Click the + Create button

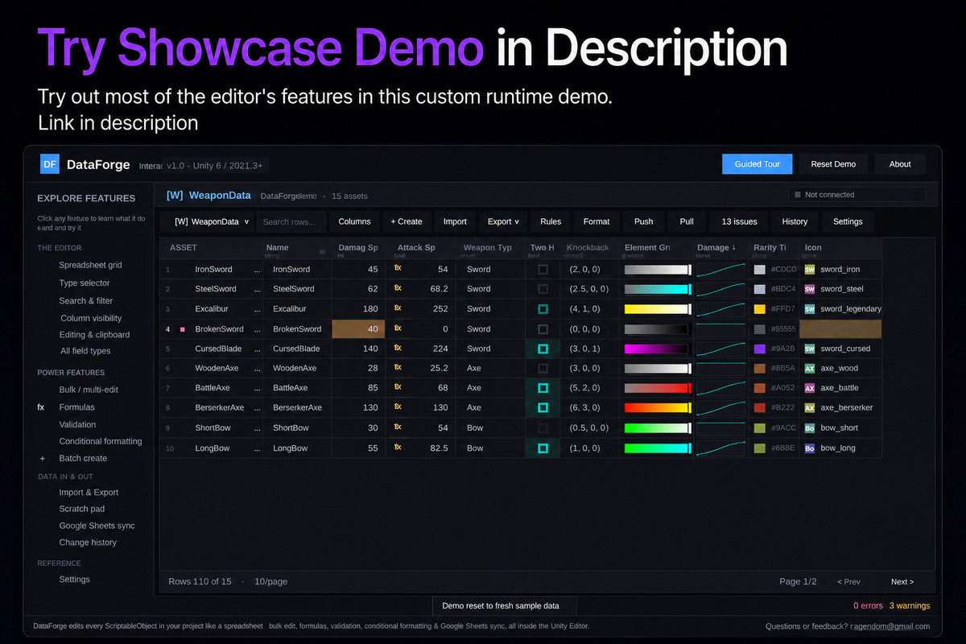(407, 221)
